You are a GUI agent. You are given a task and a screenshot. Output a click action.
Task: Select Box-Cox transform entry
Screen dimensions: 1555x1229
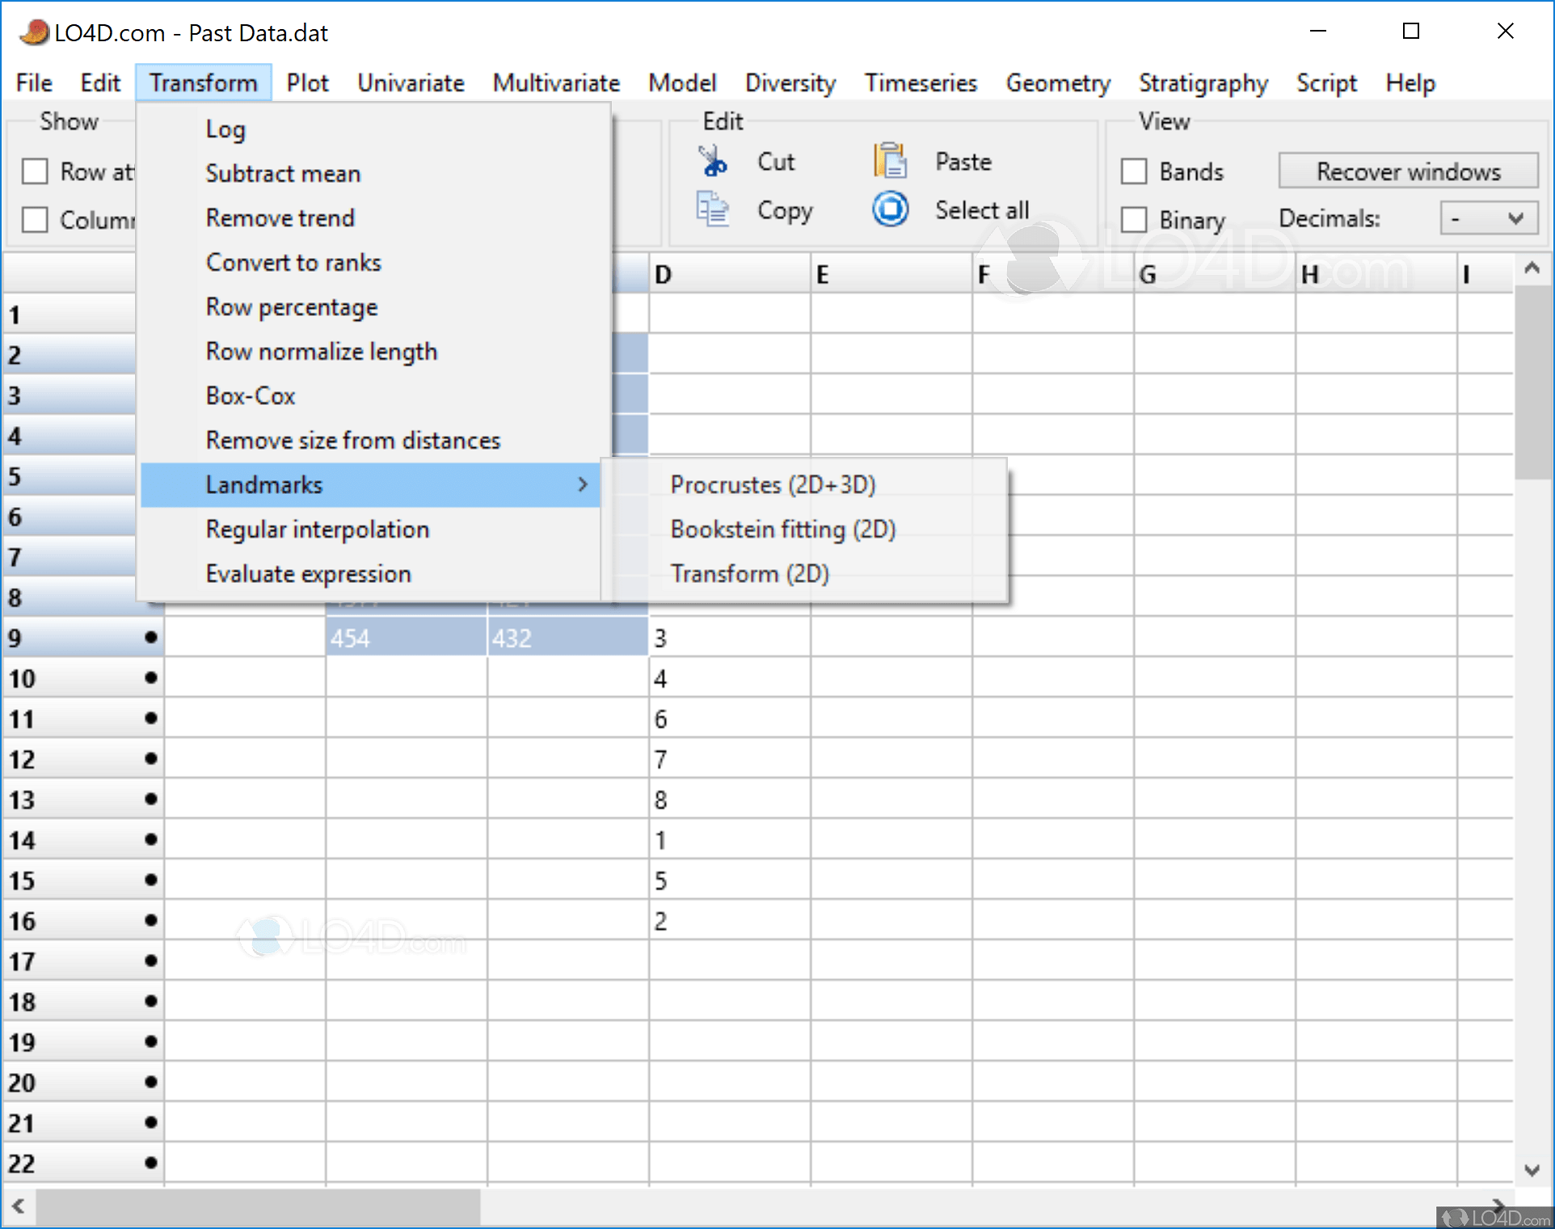[251, 395]
